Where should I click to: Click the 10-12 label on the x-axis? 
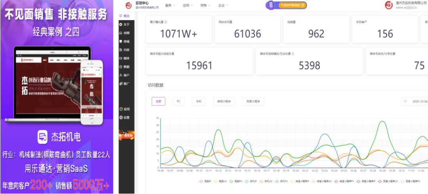pos(218,171)
